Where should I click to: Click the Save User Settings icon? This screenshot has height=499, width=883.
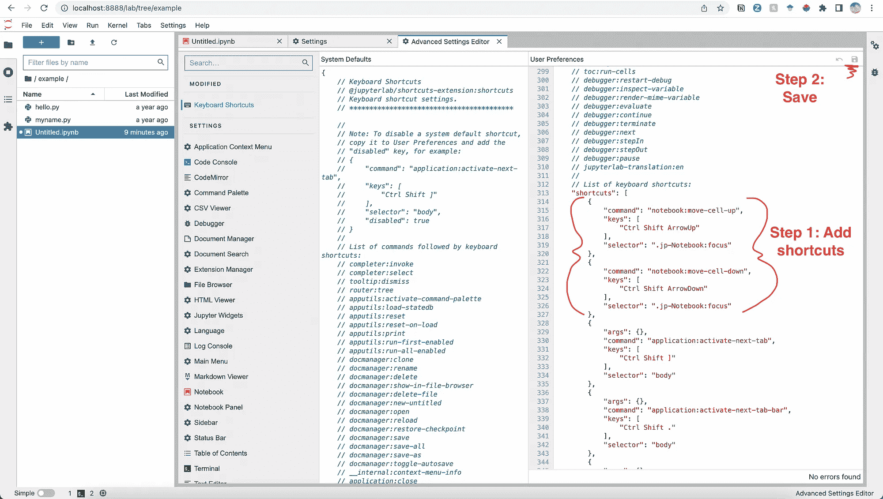point(854,60)
